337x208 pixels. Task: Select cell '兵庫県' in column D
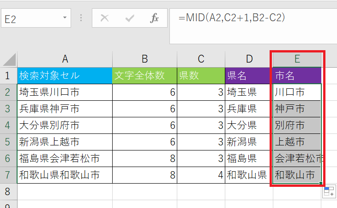tap(249, 109)
